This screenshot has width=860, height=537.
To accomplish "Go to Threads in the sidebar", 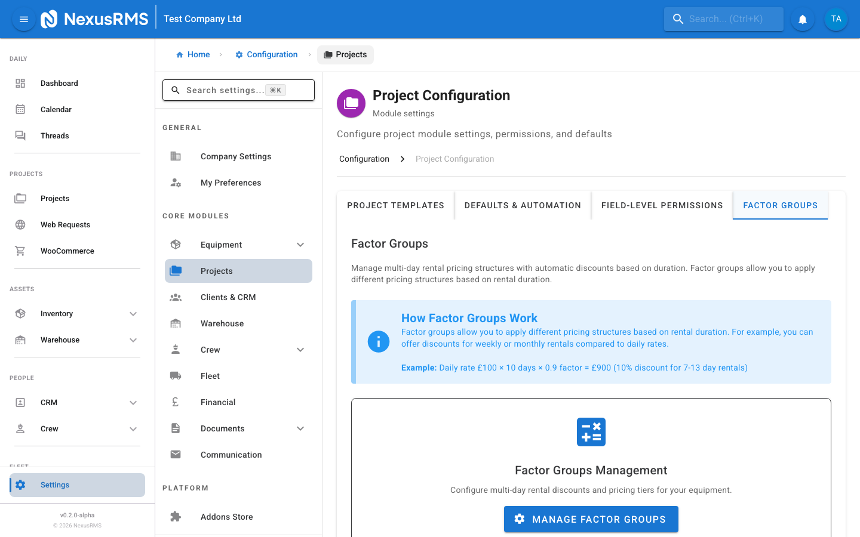I will tap(55, 136).
